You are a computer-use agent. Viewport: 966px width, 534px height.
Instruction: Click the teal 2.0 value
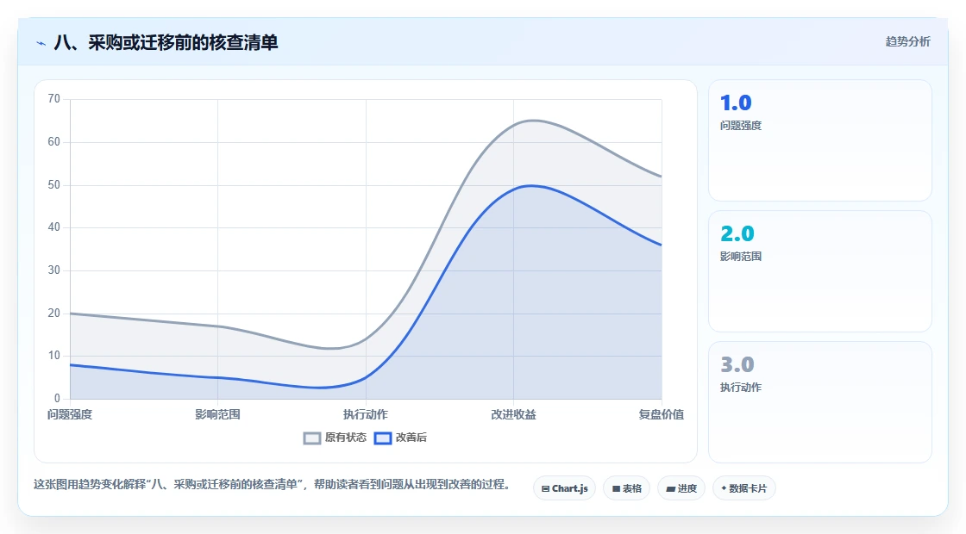click(737, 233)
